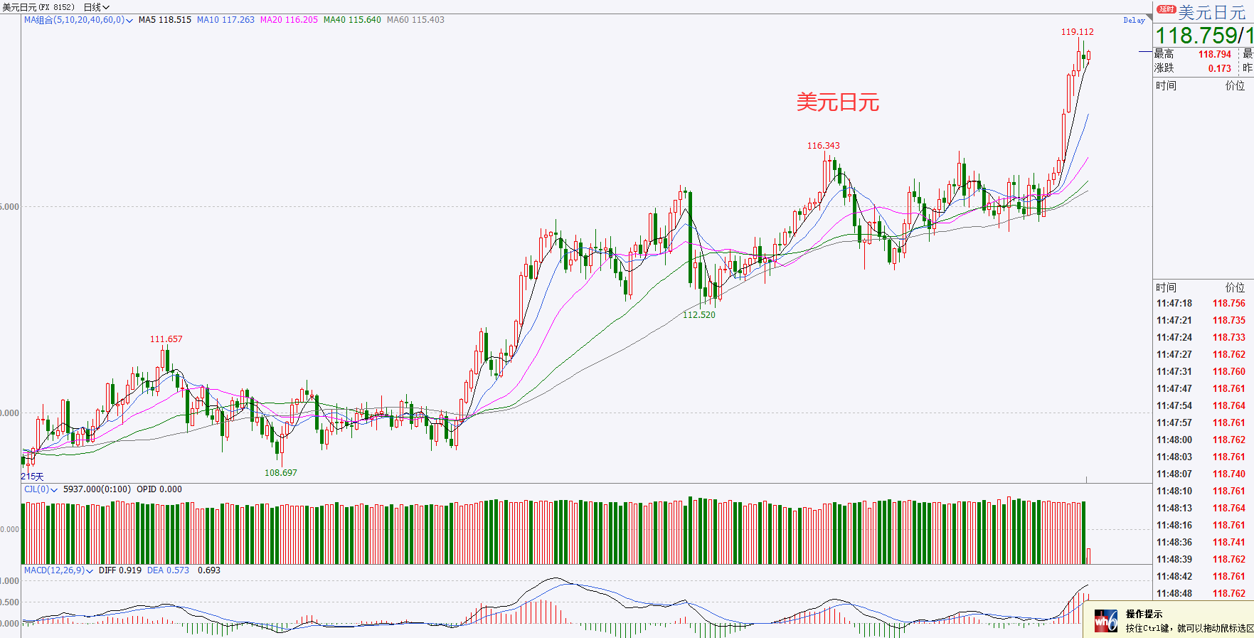
Task: Click the MA40 115.640 legend entry
Action: 352,20
